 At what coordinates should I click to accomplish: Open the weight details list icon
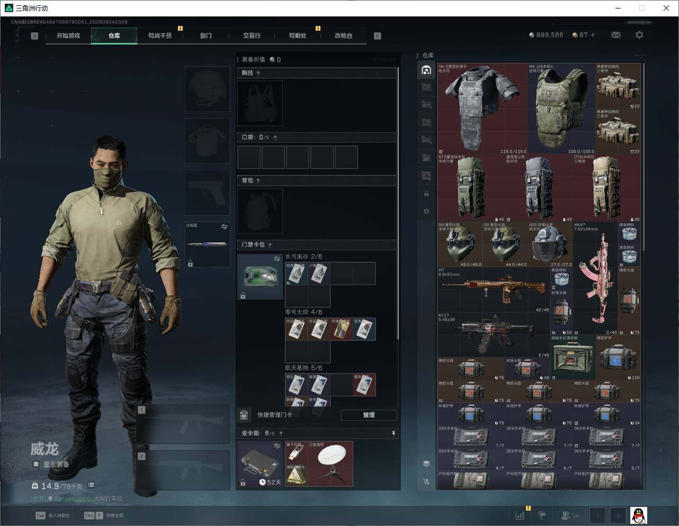[91, 485]
